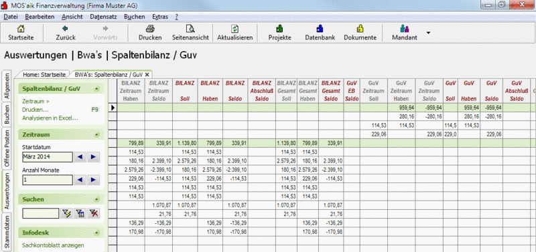The image size is (536, 252).
Task: Open the Dokumente module
Action: pyautogui.click(x=360, y=29)
